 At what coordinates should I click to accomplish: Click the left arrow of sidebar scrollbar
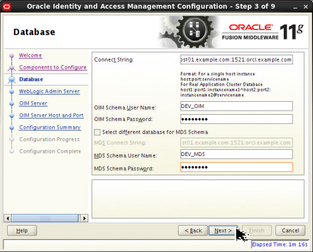tap(8, 218)
